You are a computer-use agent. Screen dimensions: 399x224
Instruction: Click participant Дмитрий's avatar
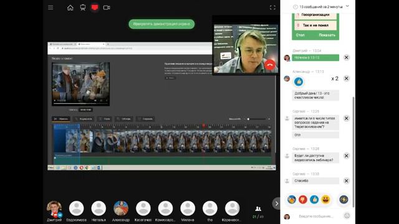[54, 208]
